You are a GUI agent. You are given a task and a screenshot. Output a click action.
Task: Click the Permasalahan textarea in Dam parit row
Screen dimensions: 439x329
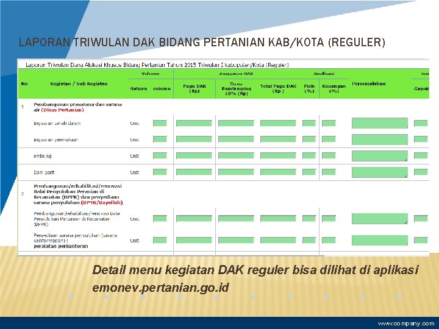tap(380, 172)
